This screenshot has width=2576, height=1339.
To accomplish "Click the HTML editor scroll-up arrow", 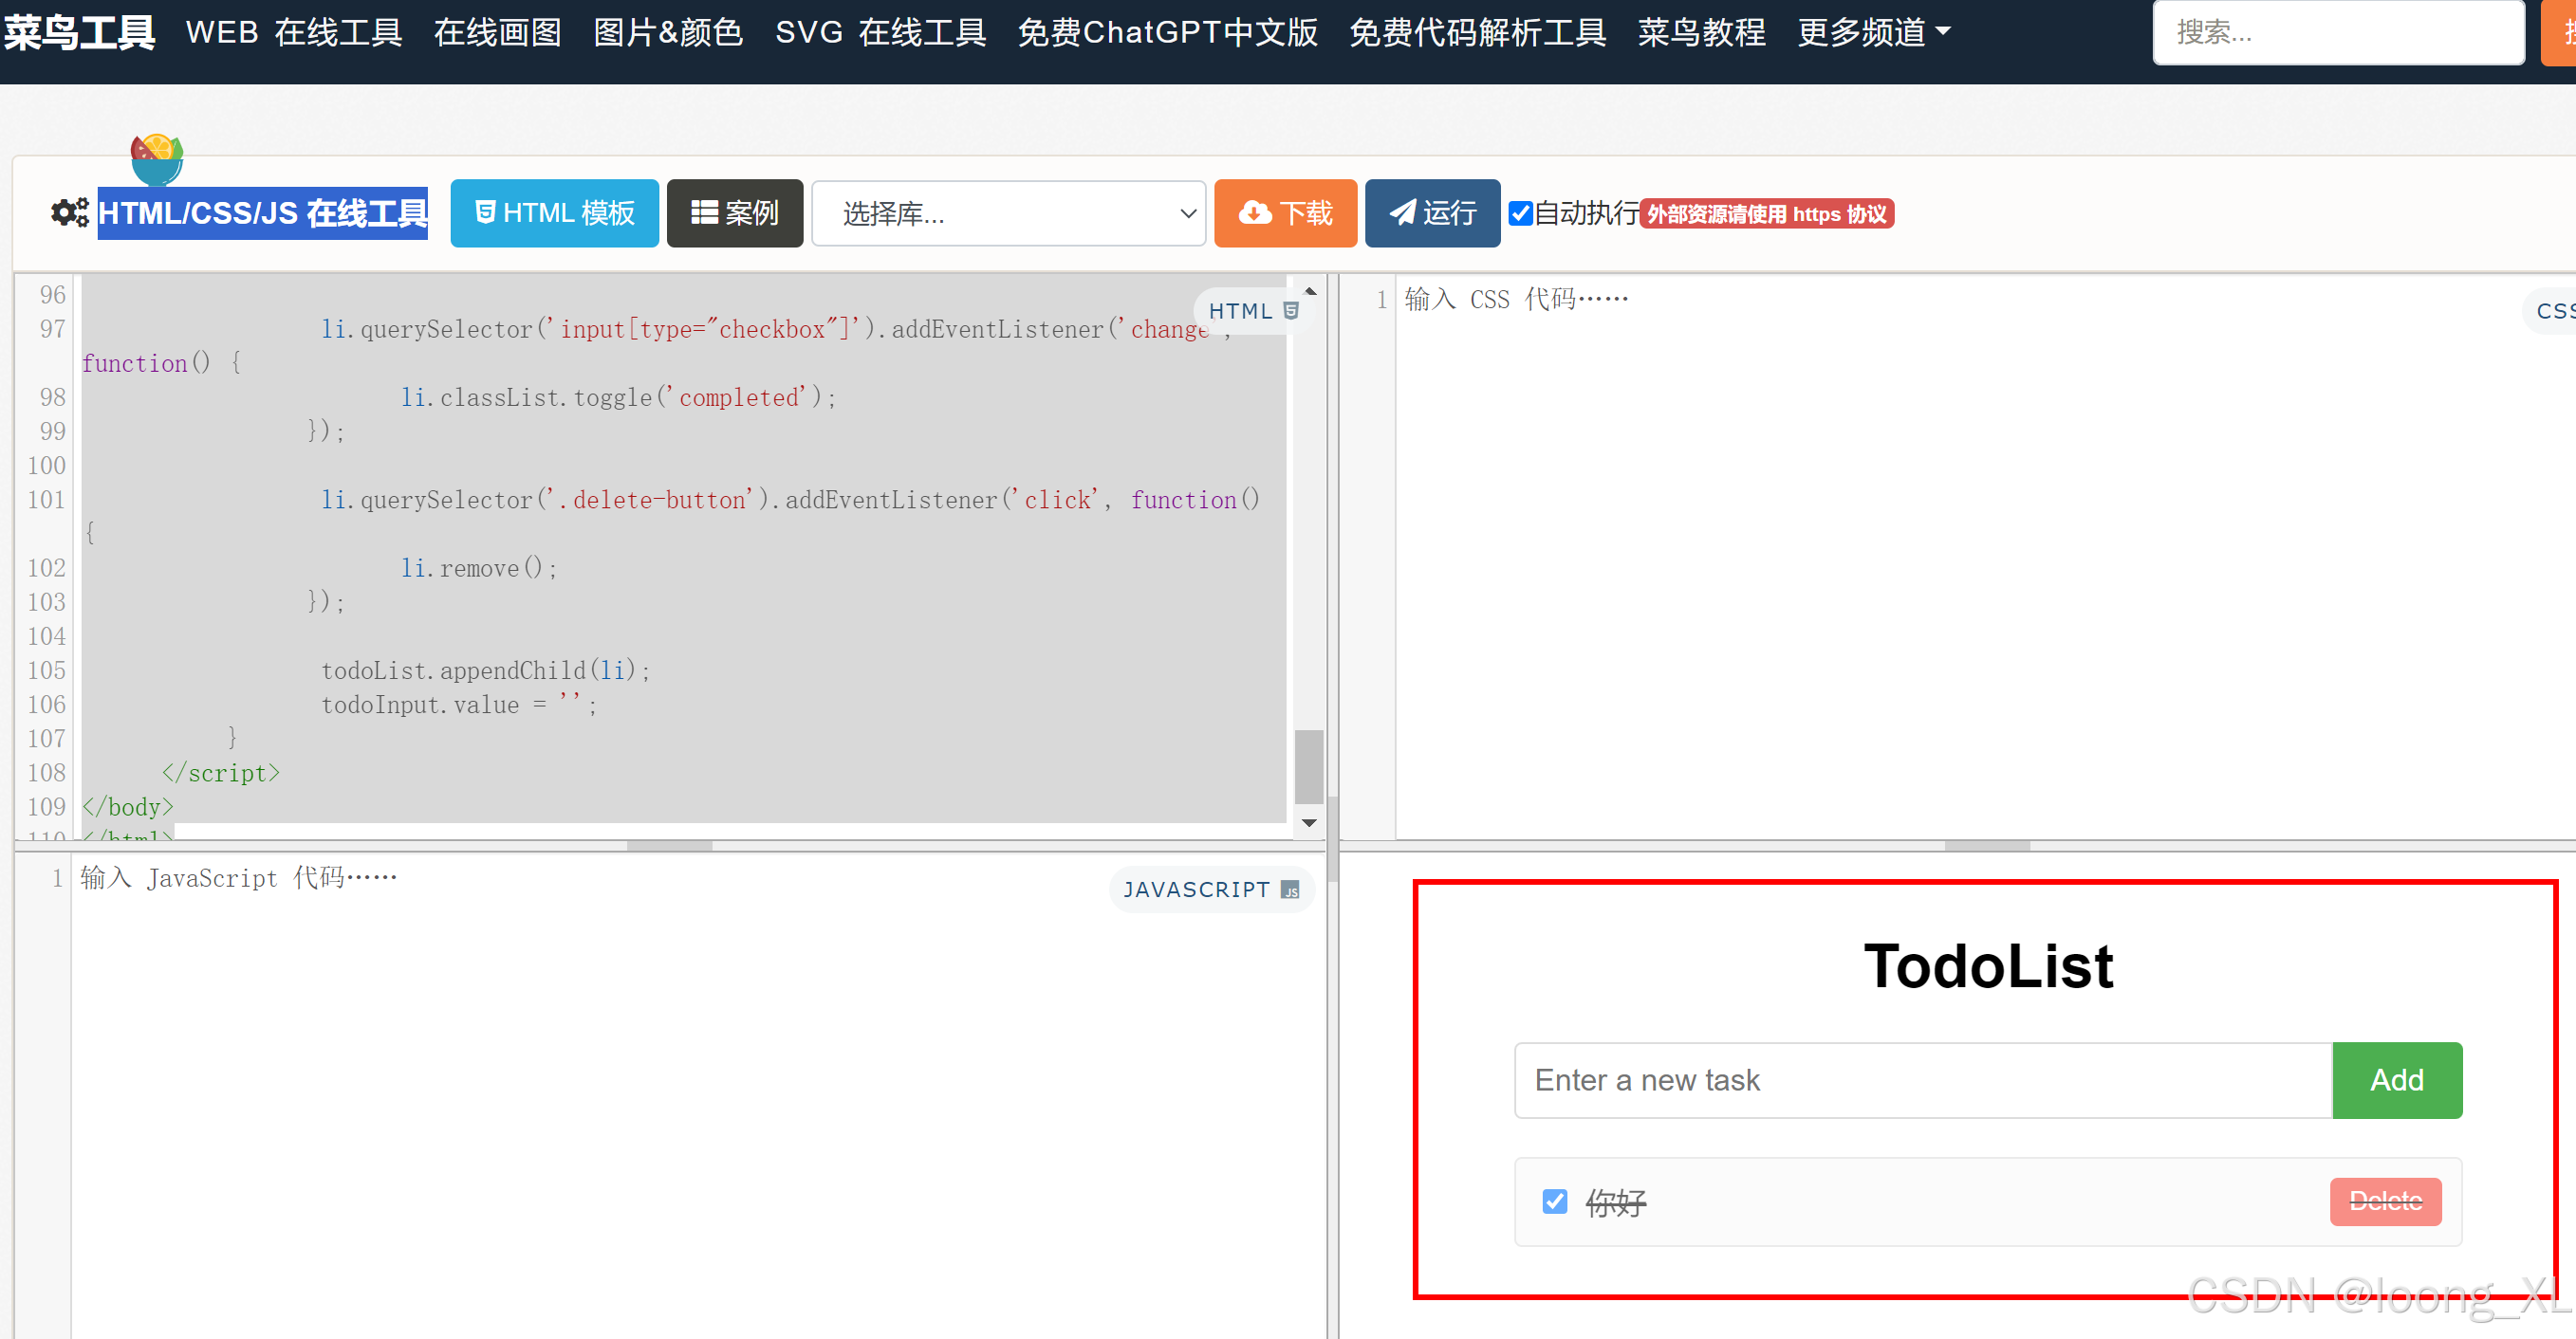I will (1309, 290).
